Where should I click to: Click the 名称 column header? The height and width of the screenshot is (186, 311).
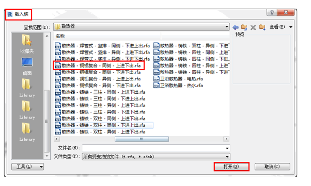pyautogui.click(x=107, y=36)
